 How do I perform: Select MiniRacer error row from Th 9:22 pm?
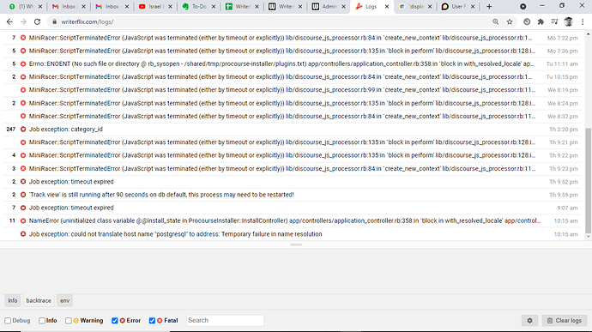tap(292, 155)
